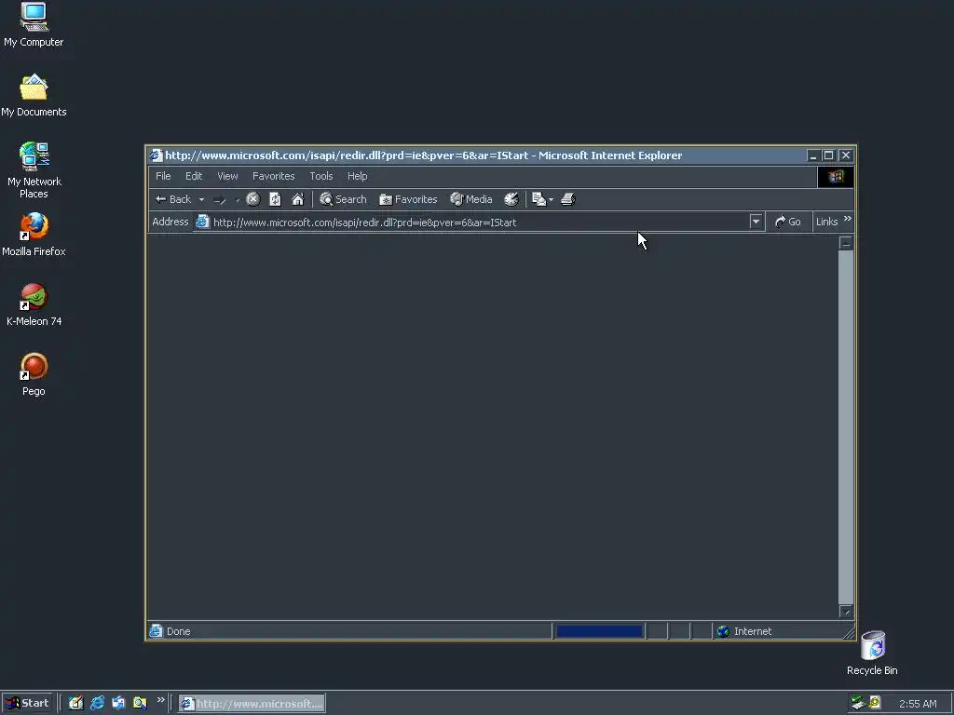The image size is (954, 715).
Task: Select the My Documents desktop icon
Action: (34, 96)
